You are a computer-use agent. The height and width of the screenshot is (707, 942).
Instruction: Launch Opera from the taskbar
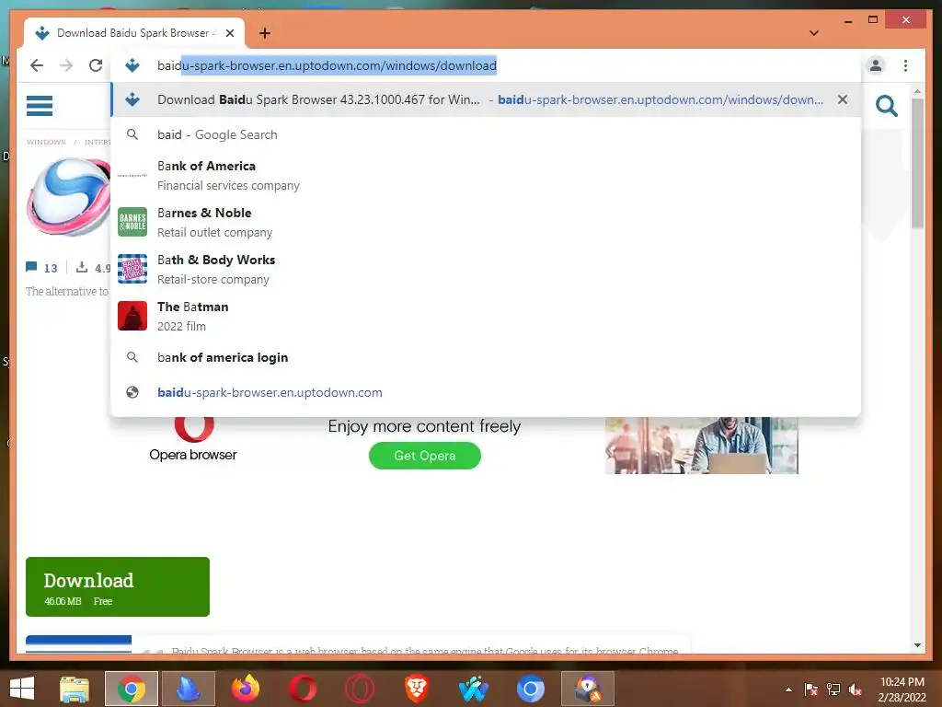[x=302, y=689]
